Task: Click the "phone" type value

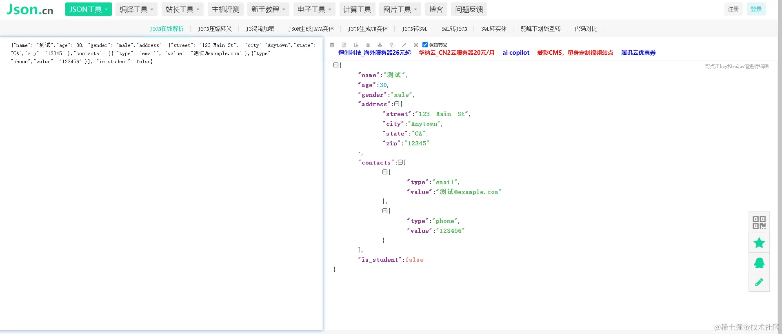Action: coord(445,221)
